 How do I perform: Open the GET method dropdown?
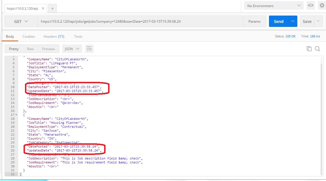tap(21, 22)
